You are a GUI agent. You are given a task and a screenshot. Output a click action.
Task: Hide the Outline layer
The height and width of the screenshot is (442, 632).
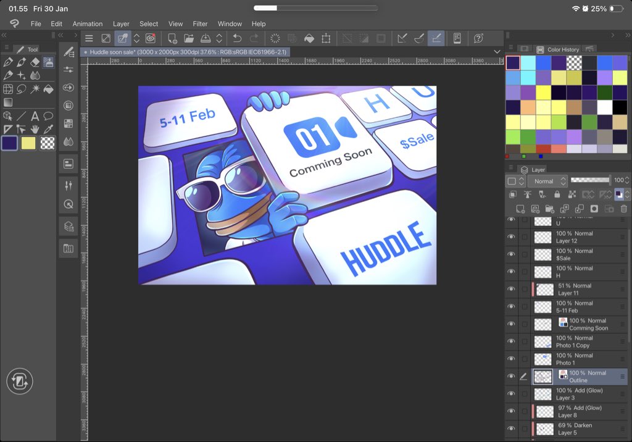tap(511, 377)
